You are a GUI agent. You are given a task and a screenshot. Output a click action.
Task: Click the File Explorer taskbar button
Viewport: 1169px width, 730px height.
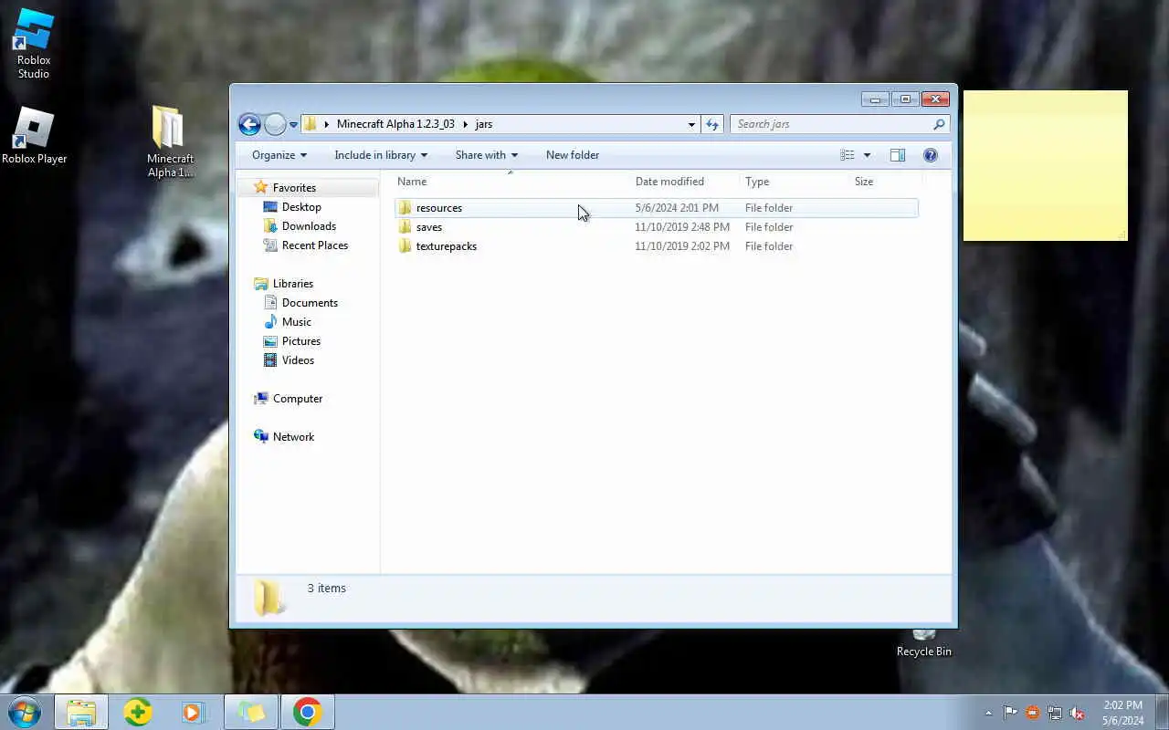(x=81, y=712)
